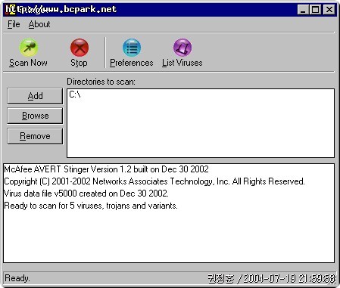
Task: Minimize the Stinger window
Action: pos(303,10)
